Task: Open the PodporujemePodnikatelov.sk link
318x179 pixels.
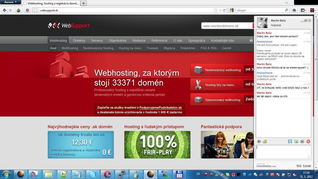Action: (x=160, y=108)
